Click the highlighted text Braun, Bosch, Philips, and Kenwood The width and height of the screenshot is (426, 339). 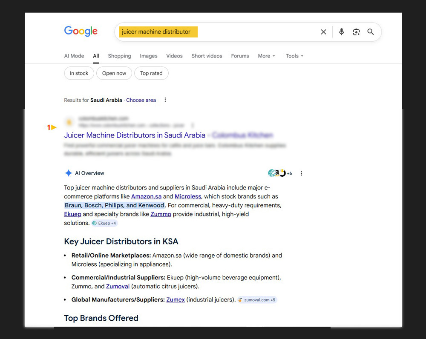tap(114, 205)
